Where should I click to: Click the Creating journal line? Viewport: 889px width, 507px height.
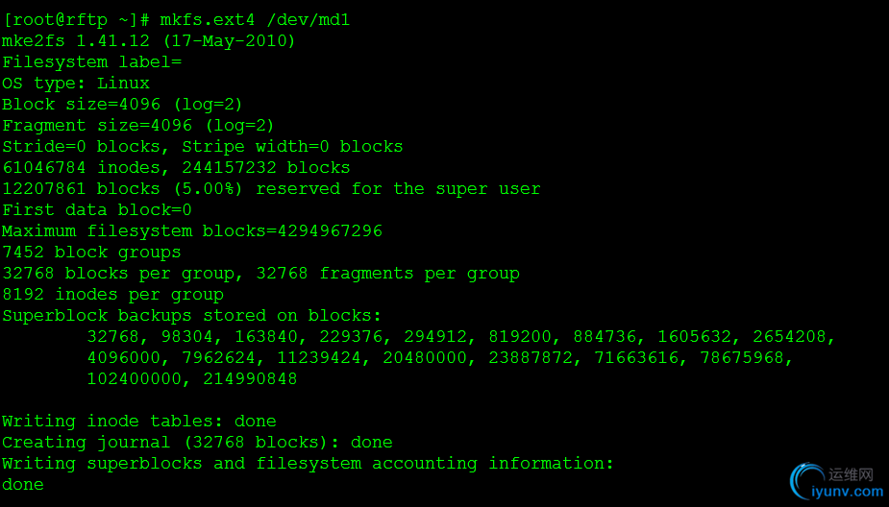(x=197, y=443)
